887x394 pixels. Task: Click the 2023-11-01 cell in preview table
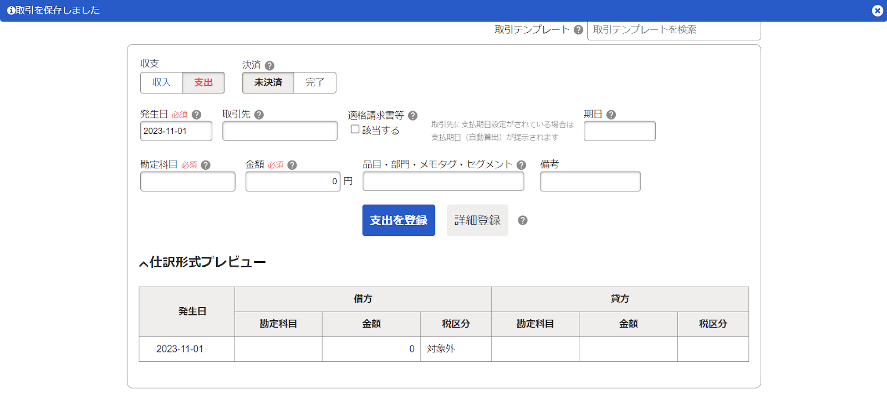(x=187, y=349)
